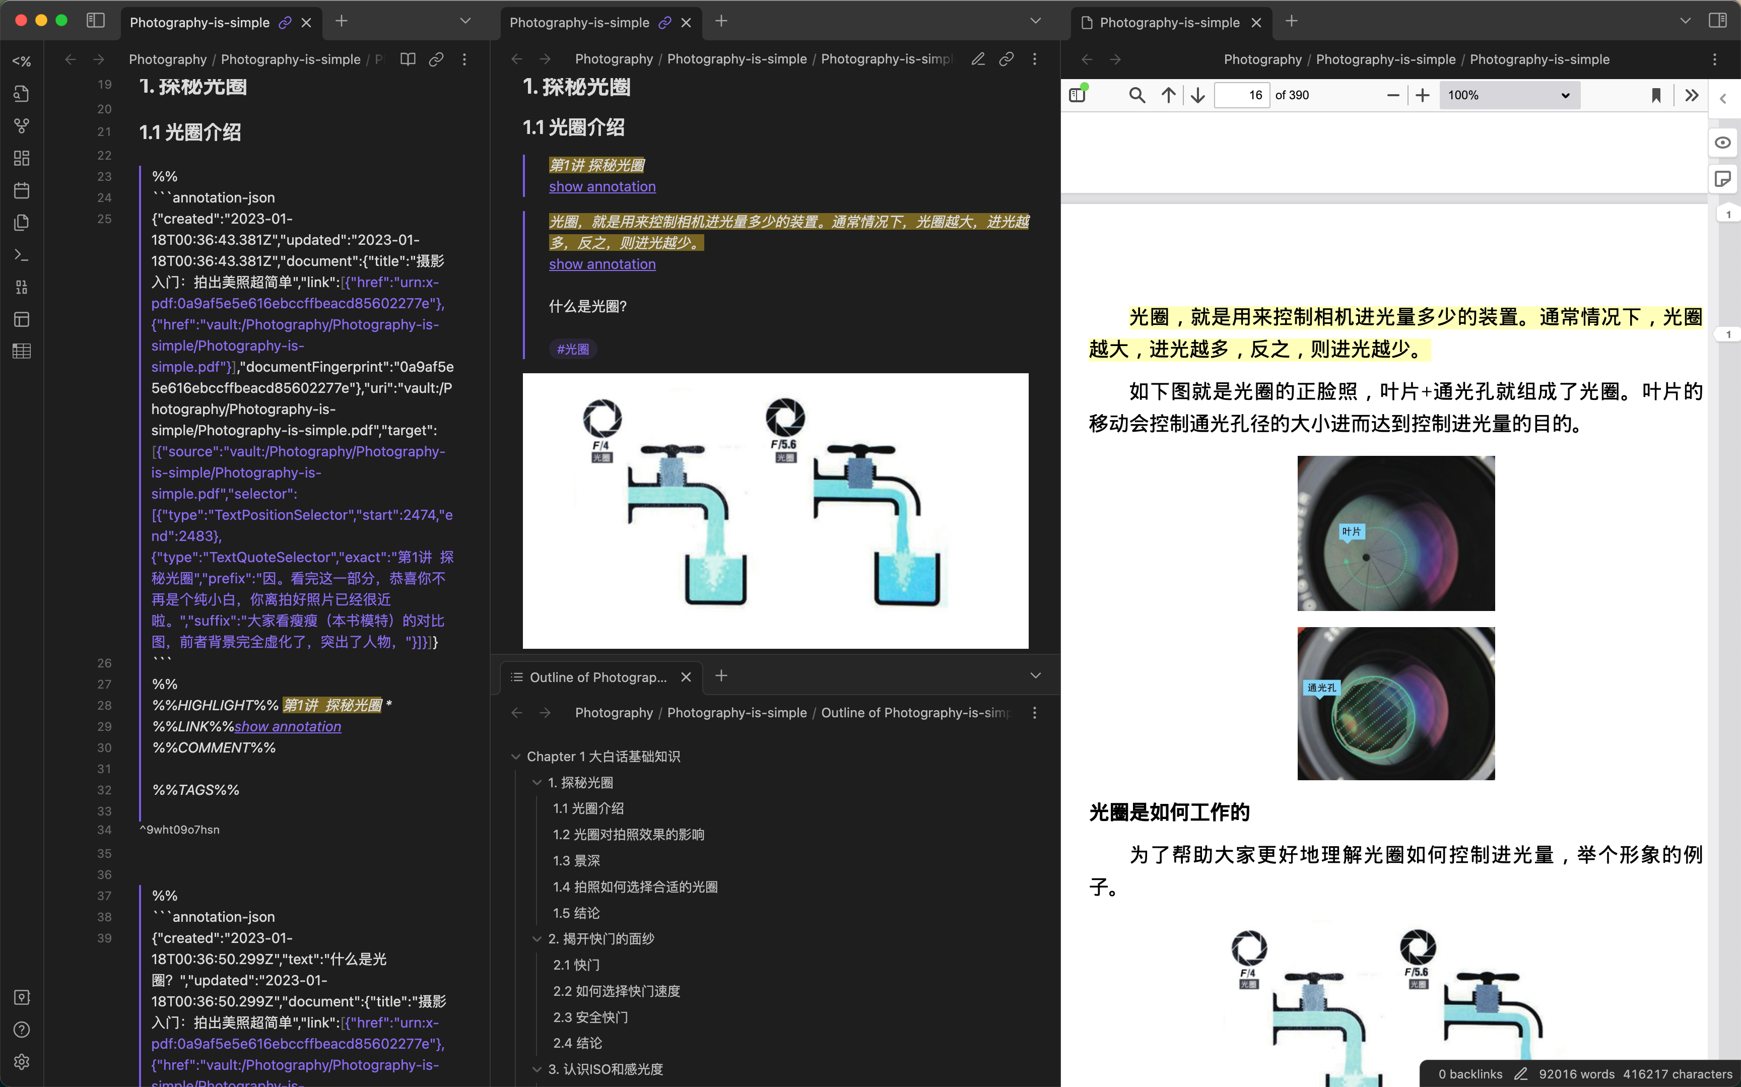The width and height of the screenshot is (1741, 1087).
Task: Click the PDF page number field
Action: coord(1242,95)
